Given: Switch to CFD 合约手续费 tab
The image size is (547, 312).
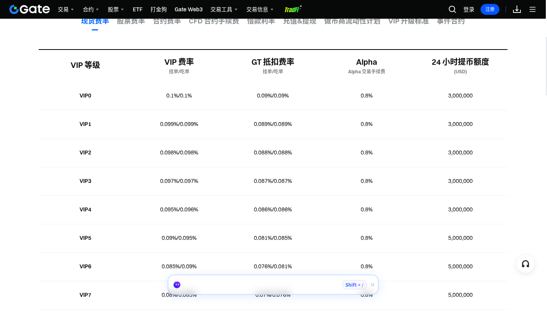Looking at the screenshot, I should click(214, 21).
